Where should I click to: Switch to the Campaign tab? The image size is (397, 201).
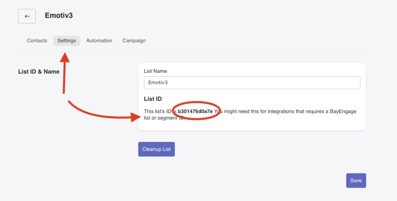[x=134, y=41]
